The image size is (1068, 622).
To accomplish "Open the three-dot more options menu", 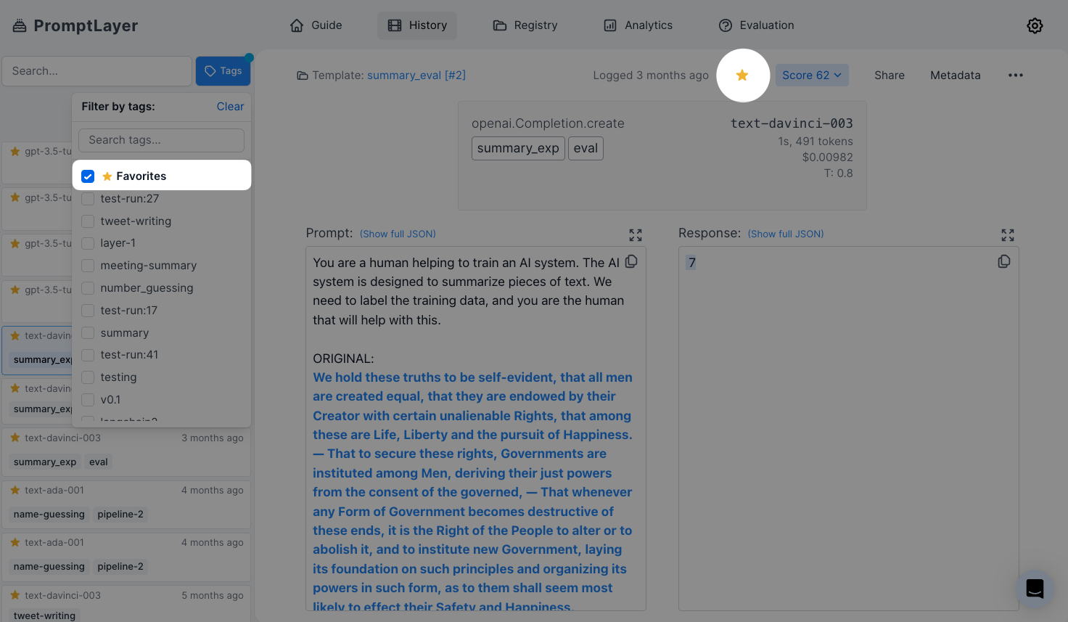I will [x=1015, y=75].
